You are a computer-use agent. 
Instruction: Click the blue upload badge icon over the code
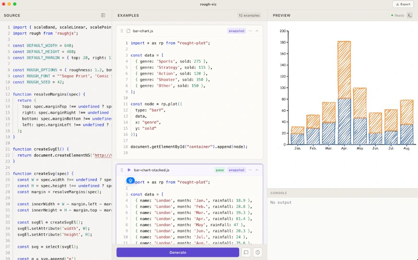tap(130, 181)
